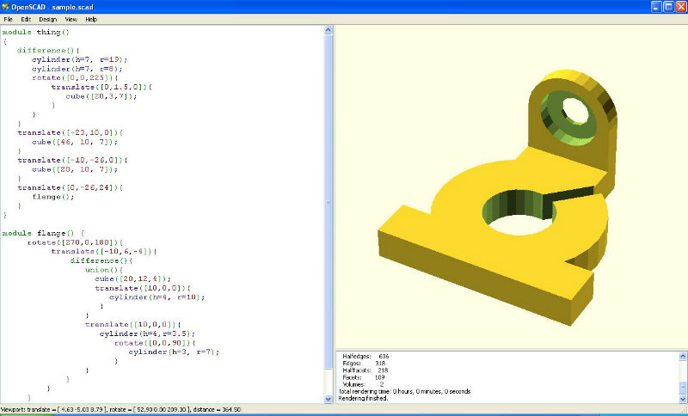Open the View menu
Image resolution: width=688 pixels, height=416 pixels.
click(x=71, y=19)
